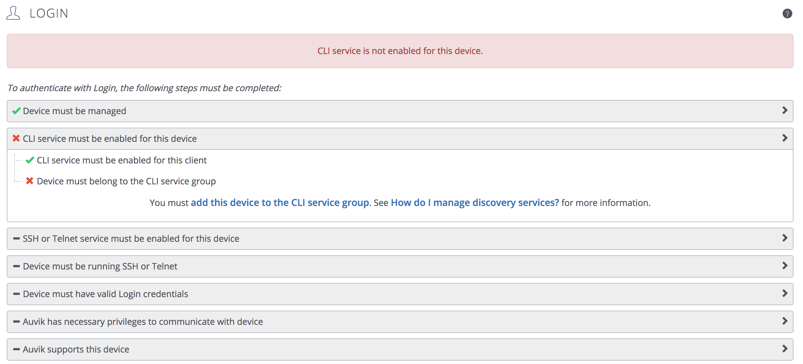Click green checkmark beside Device must be managed
The width and height of the screenshot is (803, 364).
(16, 111)
